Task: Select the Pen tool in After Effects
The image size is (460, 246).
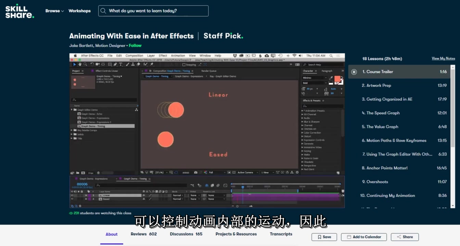Action: click(x=115, y=64)
